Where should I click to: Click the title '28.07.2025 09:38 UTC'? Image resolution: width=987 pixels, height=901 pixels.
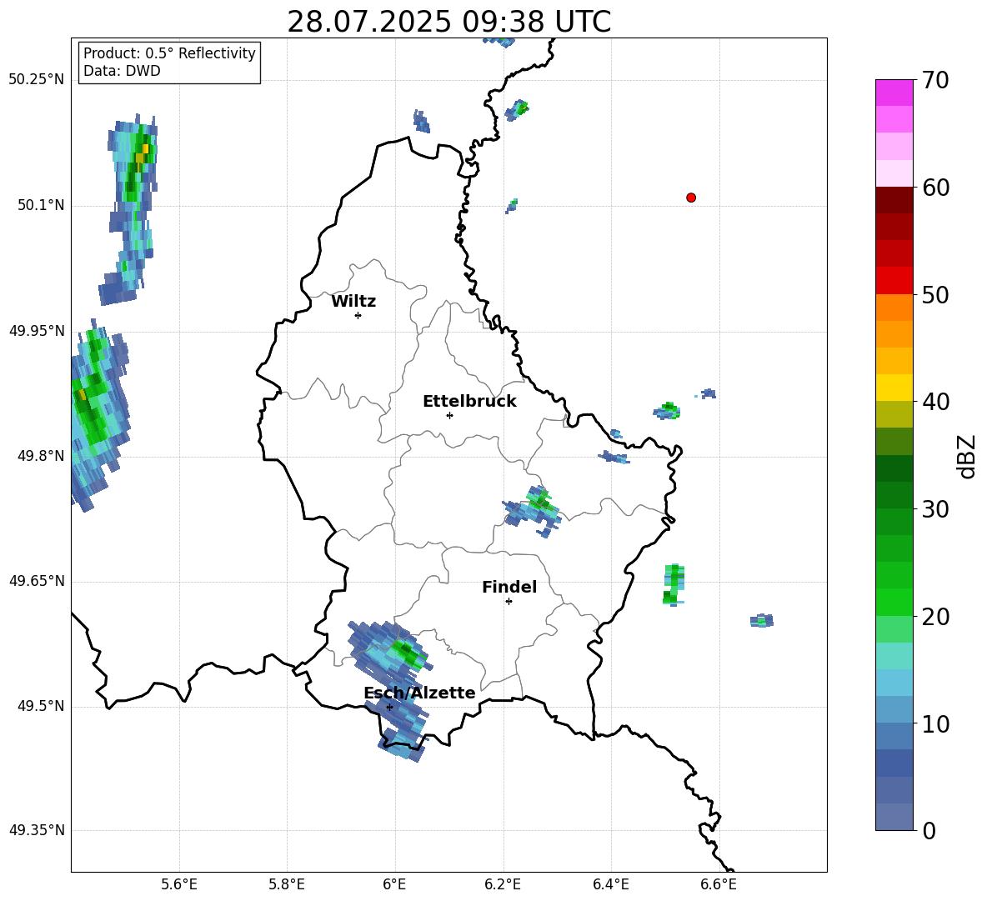(448, 22)
